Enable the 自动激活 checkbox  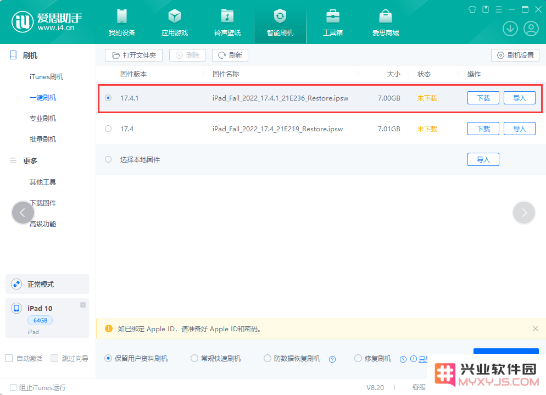click(9, 358)
